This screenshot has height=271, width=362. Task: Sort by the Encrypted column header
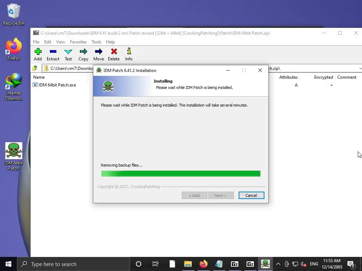323,77
